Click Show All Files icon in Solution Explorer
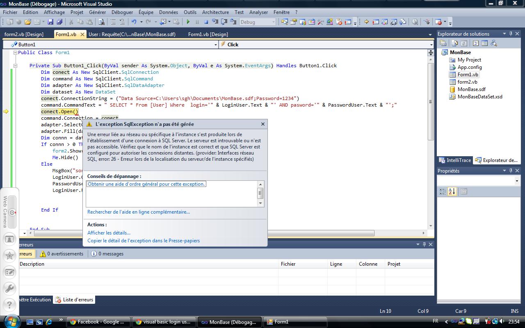The height and width of the screenshot is (328, 525). [454, 43]
